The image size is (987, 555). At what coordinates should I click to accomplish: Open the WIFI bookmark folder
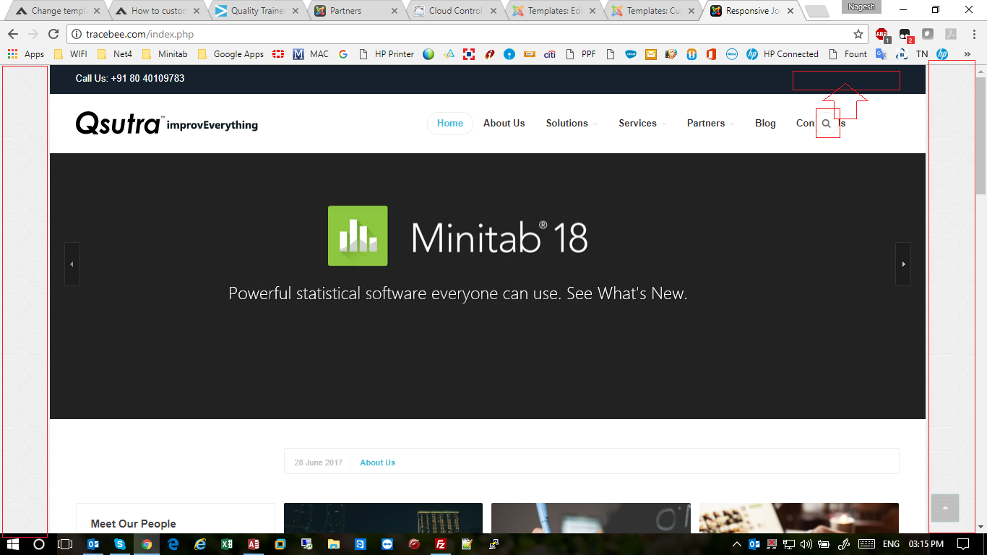[x=71, y=54]
